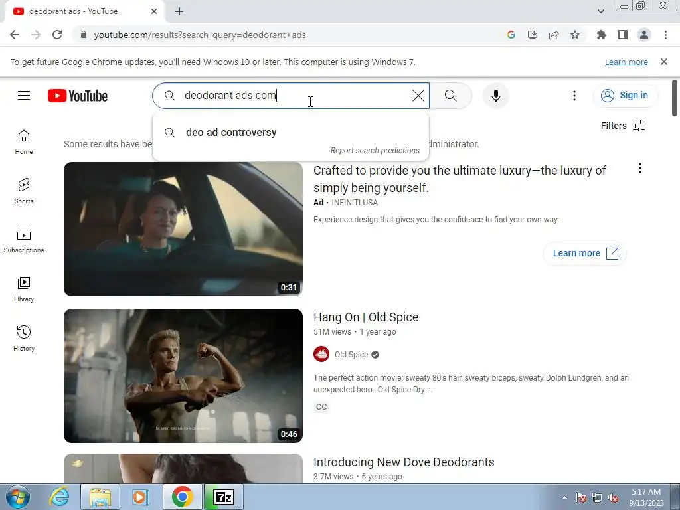Viewport: 680px width, 510px height.
Task: Open 'Introducing New Dove Deodorants' video title
Action: (x=404, y=462)
